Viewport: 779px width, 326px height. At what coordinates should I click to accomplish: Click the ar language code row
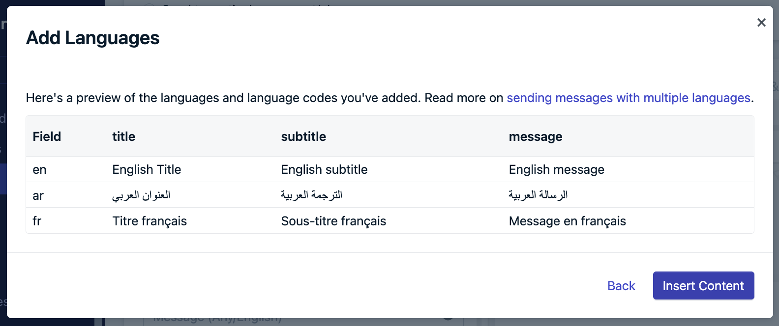389,195
